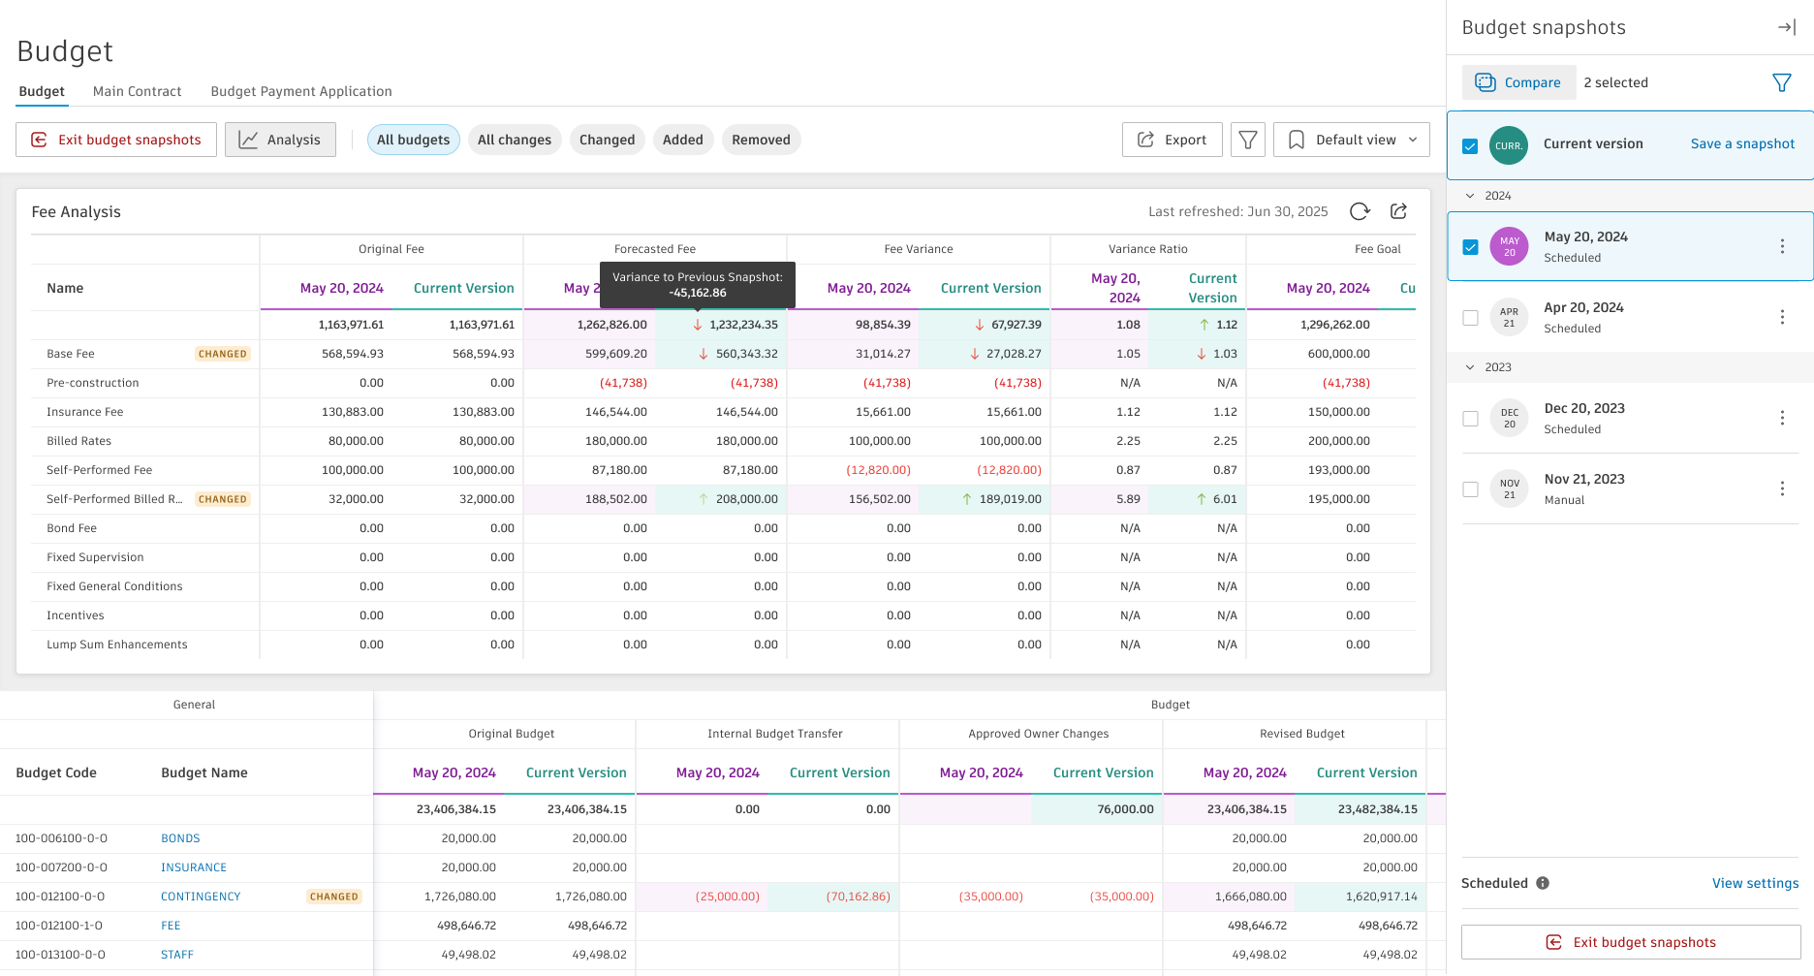Click the Pre-construction row name
The width and height of the screenshot is (1814, 976).
click(x=93, y=383)
